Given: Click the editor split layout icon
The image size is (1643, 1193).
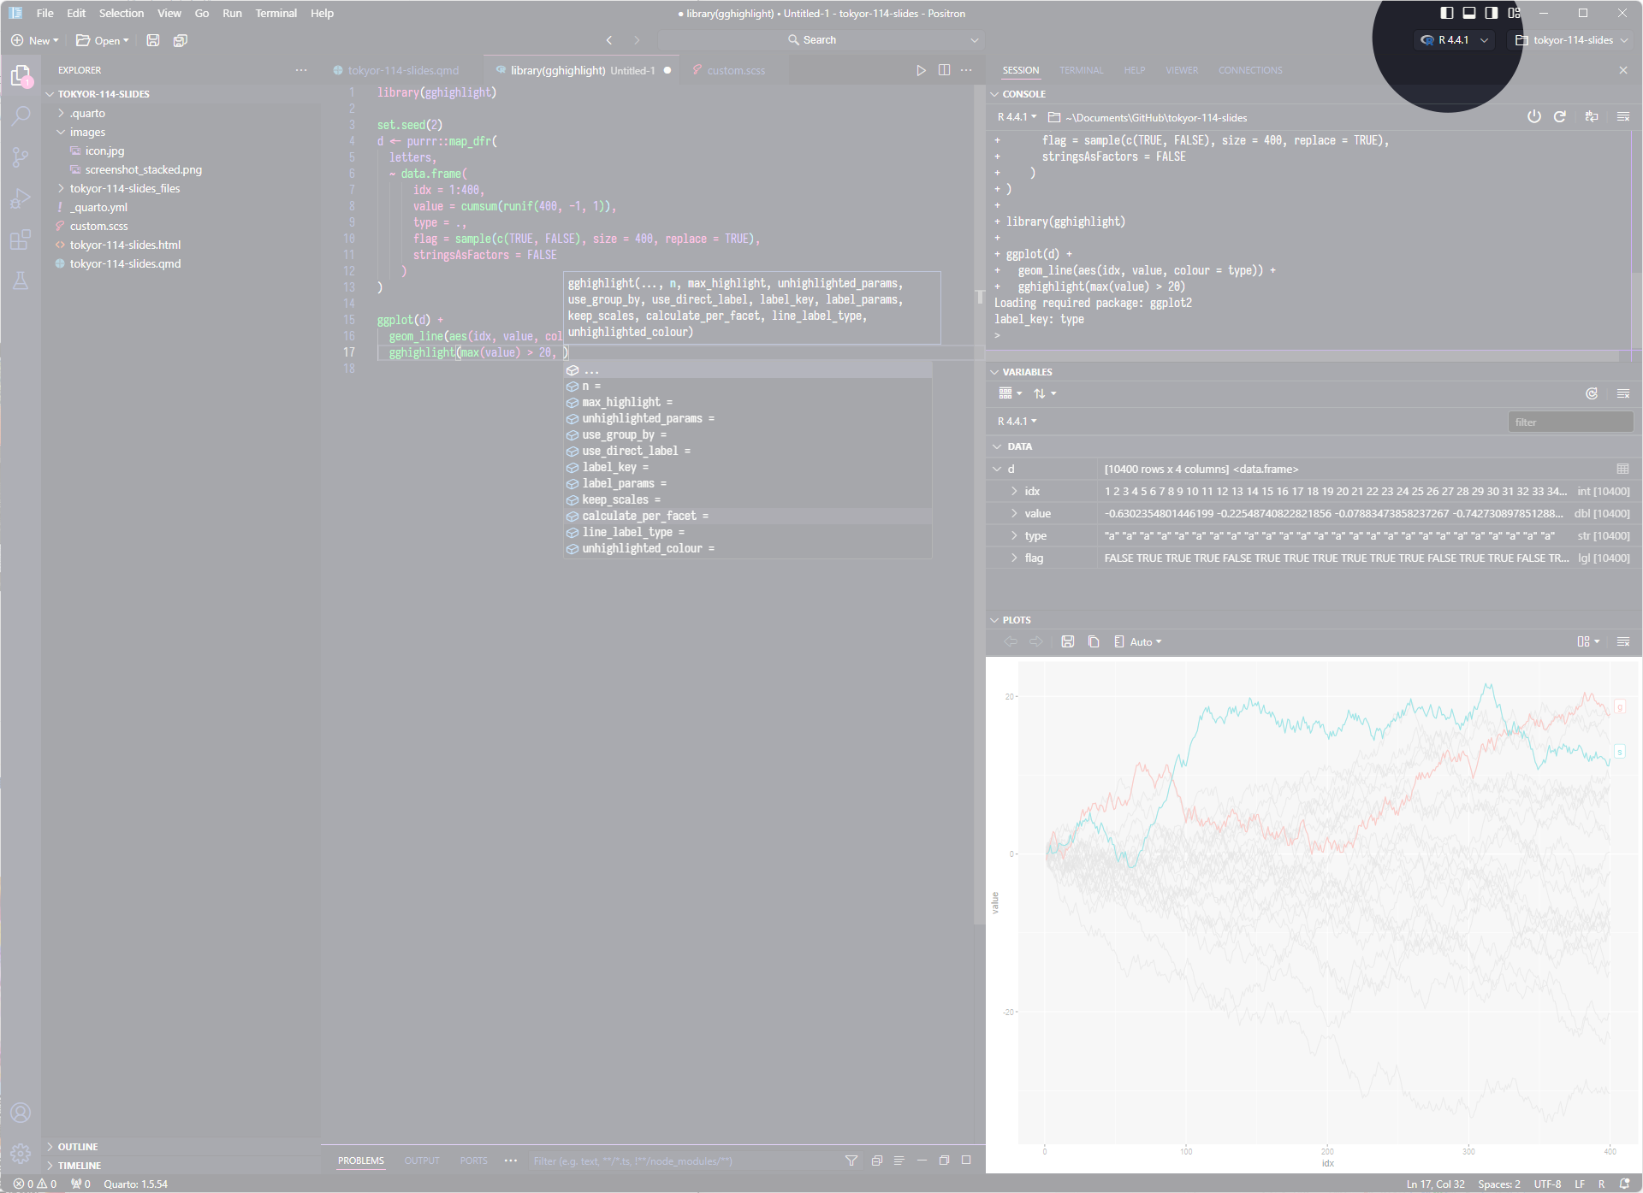Looking at the screenshot, I should pos(944,70).
